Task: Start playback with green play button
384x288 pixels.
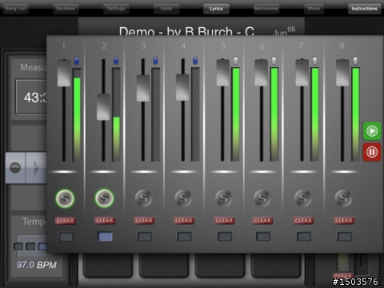Action: click(x=372, y=131)
